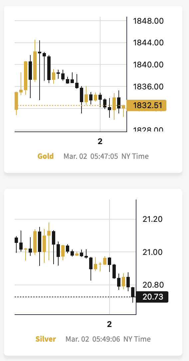Click the first gold candle at left of gold chart
This screenshot has height=361, width=189.
[16, 101]
